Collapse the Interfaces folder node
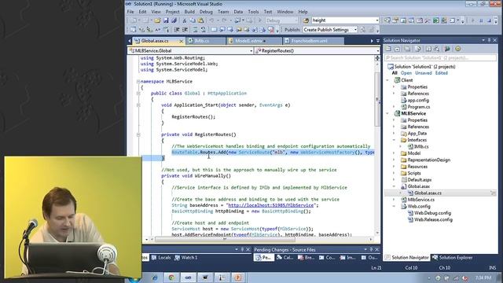 click(x=395, y=140)
